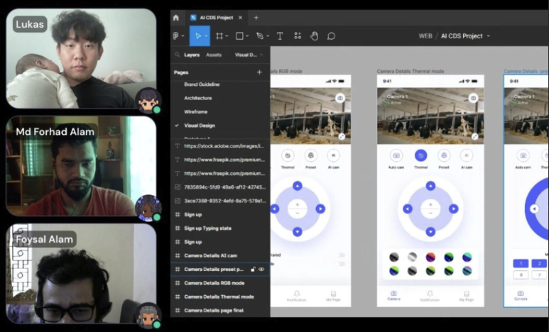Screen dimensions: 549x332
Task: Click fullscreen expand icon in Thermal mode frame
Action: pyautogui.click(x=474, y=137)
